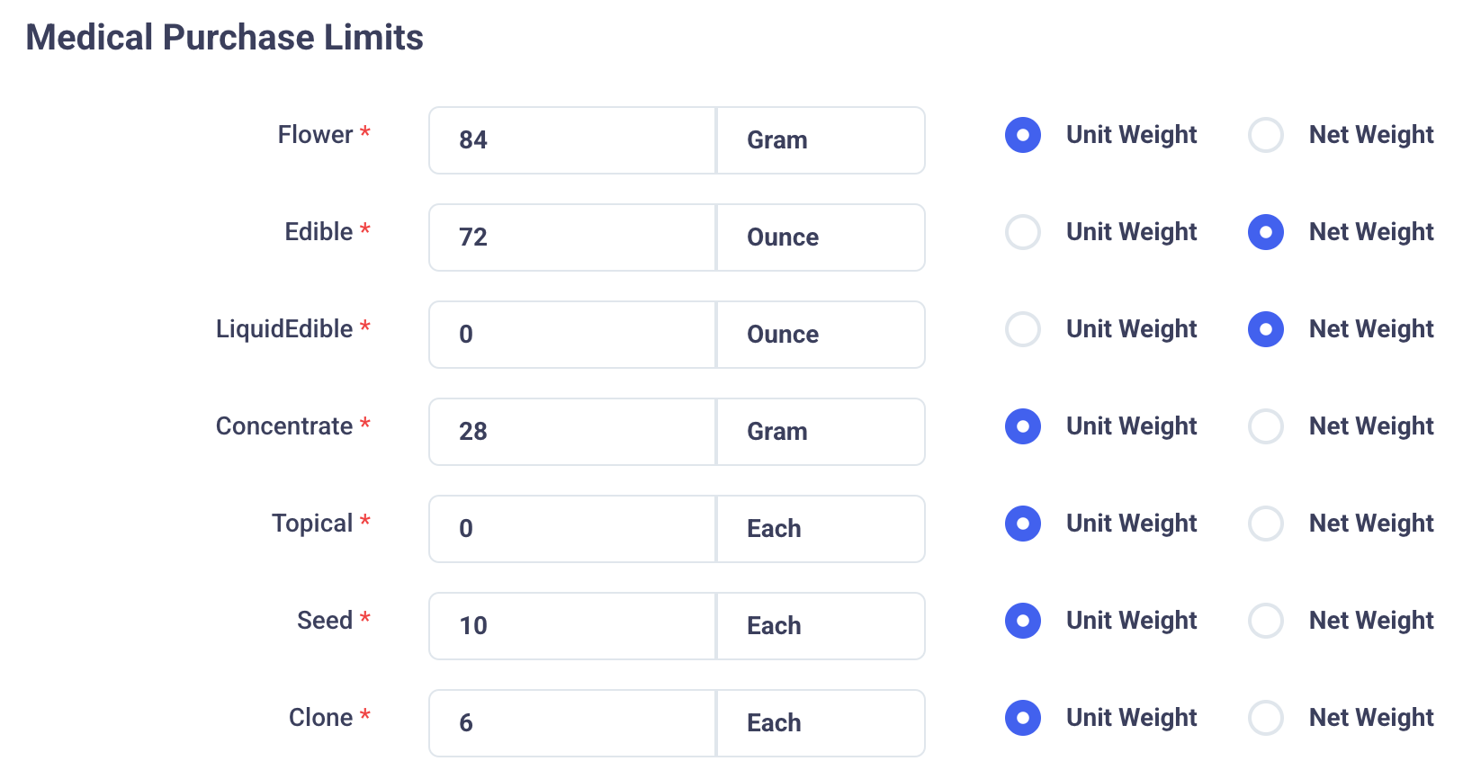Choose Unit Weight for LiquidEdible
Viewport: 1472px width, 779px height.
pos(1023,329)
